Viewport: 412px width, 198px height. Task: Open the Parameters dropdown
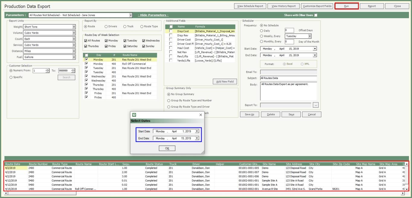(x=131, y=15)
